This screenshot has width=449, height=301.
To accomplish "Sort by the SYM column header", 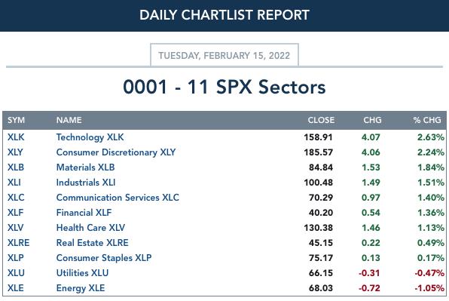I will point(16,120).
